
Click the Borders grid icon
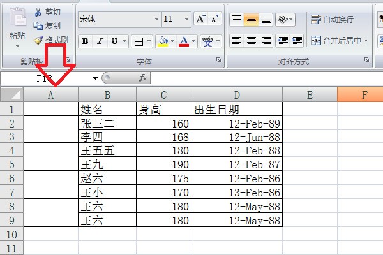click(139, 41)
